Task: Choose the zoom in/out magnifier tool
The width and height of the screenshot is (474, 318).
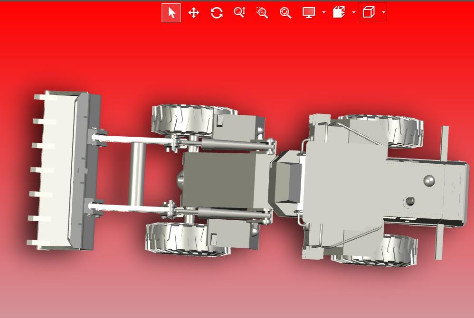Action: click(x=239, y=12)
